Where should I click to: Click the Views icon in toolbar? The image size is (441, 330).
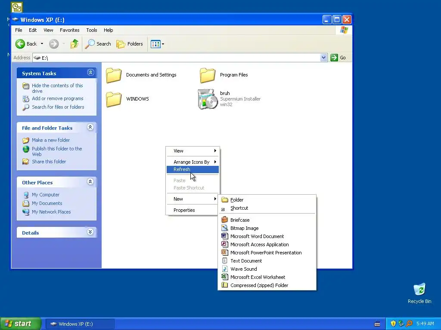155,44
